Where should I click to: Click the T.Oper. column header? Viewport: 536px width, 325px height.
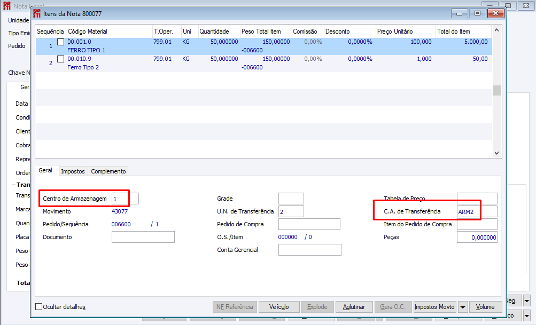[x=167, y=31]
